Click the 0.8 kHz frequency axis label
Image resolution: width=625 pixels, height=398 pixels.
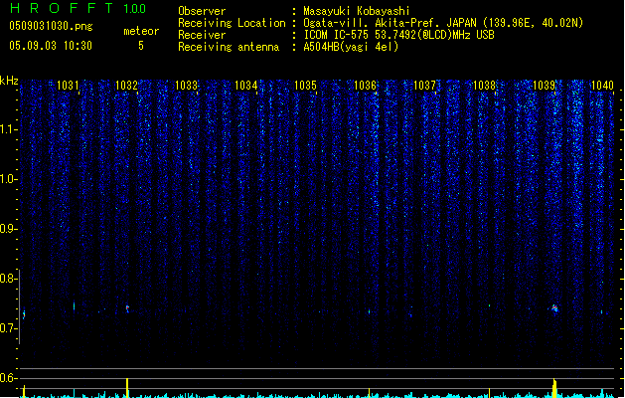(x=9, y=279)
